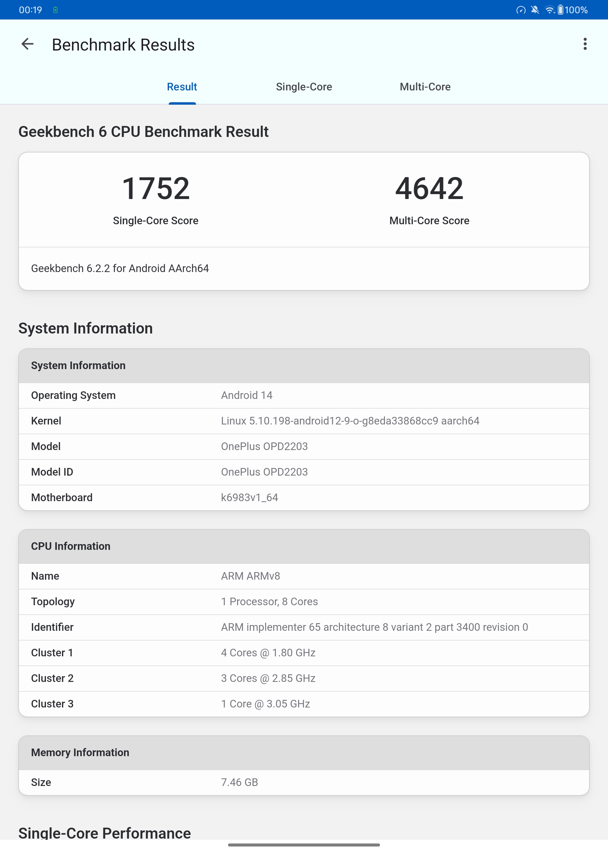Tap the Android 14 value

point(247,395)
